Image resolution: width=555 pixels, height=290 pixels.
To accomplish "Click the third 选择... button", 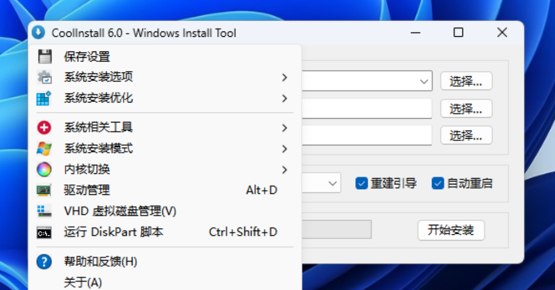I will 466,135.
